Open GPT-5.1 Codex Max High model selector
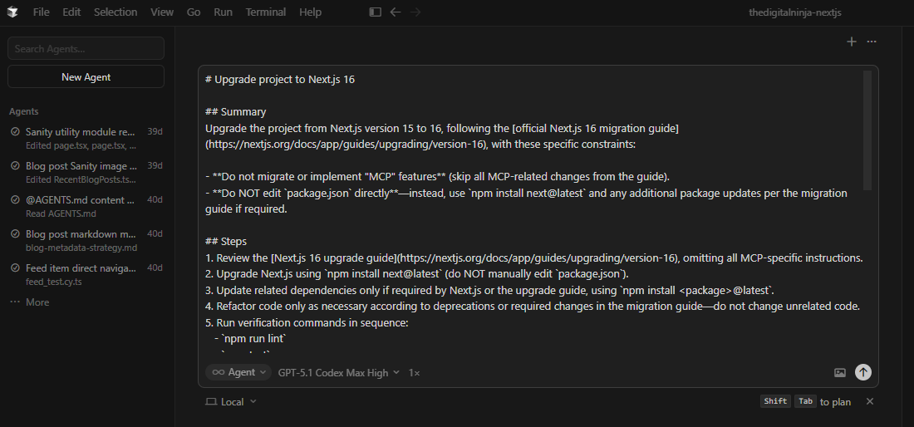914x427 pixels. [x=339, y=372]
